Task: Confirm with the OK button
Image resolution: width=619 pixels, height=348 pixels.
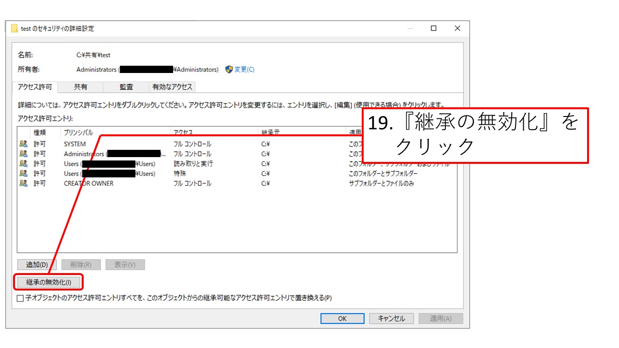Action: [x=342, y=319]
